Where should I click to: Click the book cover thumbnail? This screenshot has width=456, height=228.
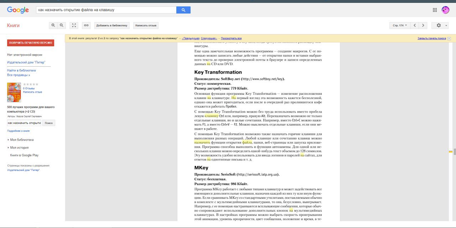click(x=14, y=93)
